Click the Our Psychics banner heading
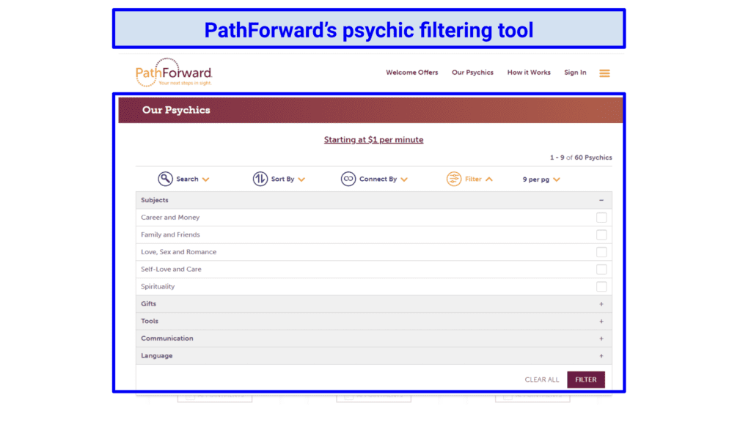 tap(176, 110)
